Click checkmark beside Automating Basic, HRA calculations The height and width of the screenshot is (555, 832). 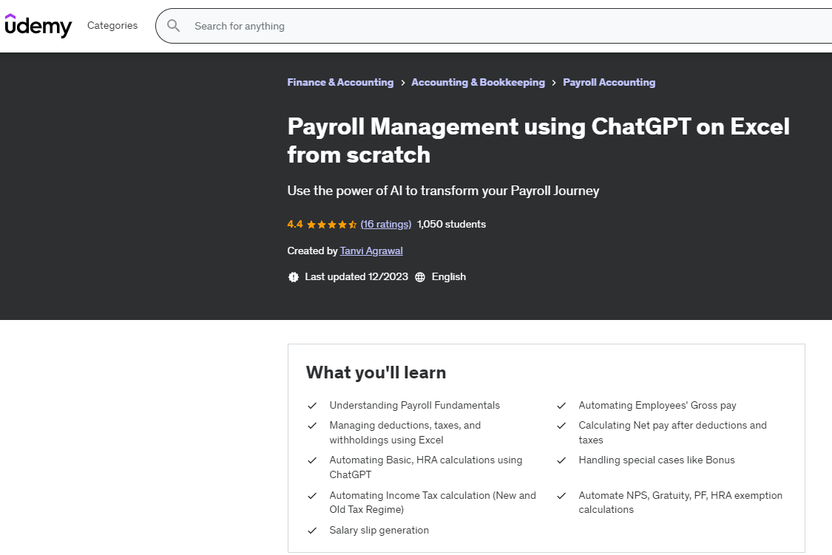[312, 460]
